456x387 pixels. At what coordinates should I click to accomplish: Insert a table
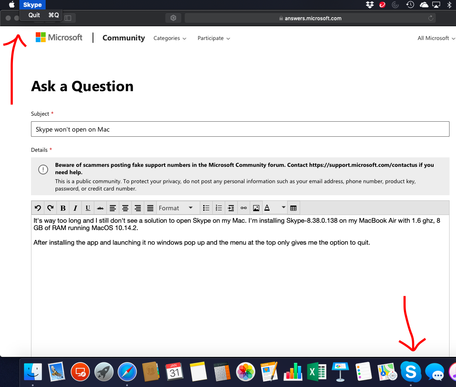[x=293, y=208]
